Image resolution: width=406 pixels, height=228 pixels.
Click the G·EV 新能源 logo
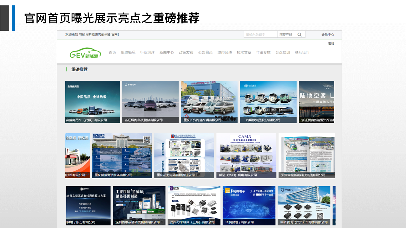click(x=85, y=53)
